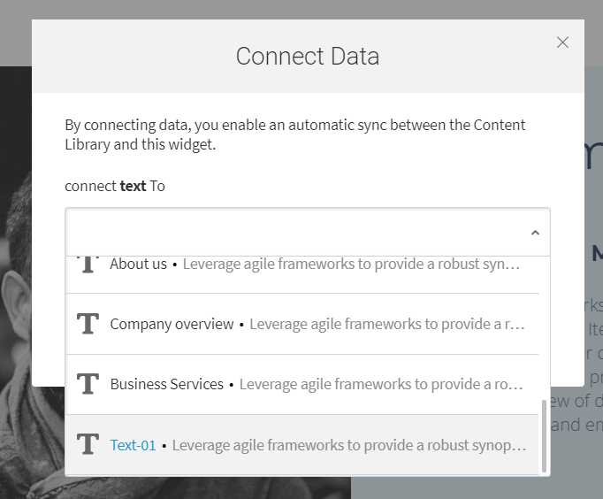The height and width of the screenshot is (499, 603).
Task: Click the dropdown list scrollbar thumb
Action: [544, 436]
